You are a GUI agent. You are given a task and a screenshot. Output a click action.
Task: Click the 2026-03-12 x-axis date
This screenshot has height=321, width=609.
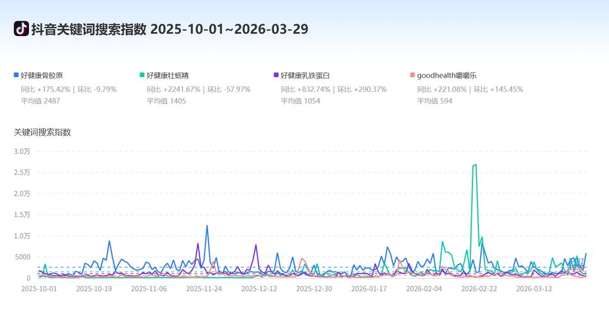pyautogui.click(x=534, y=289)
